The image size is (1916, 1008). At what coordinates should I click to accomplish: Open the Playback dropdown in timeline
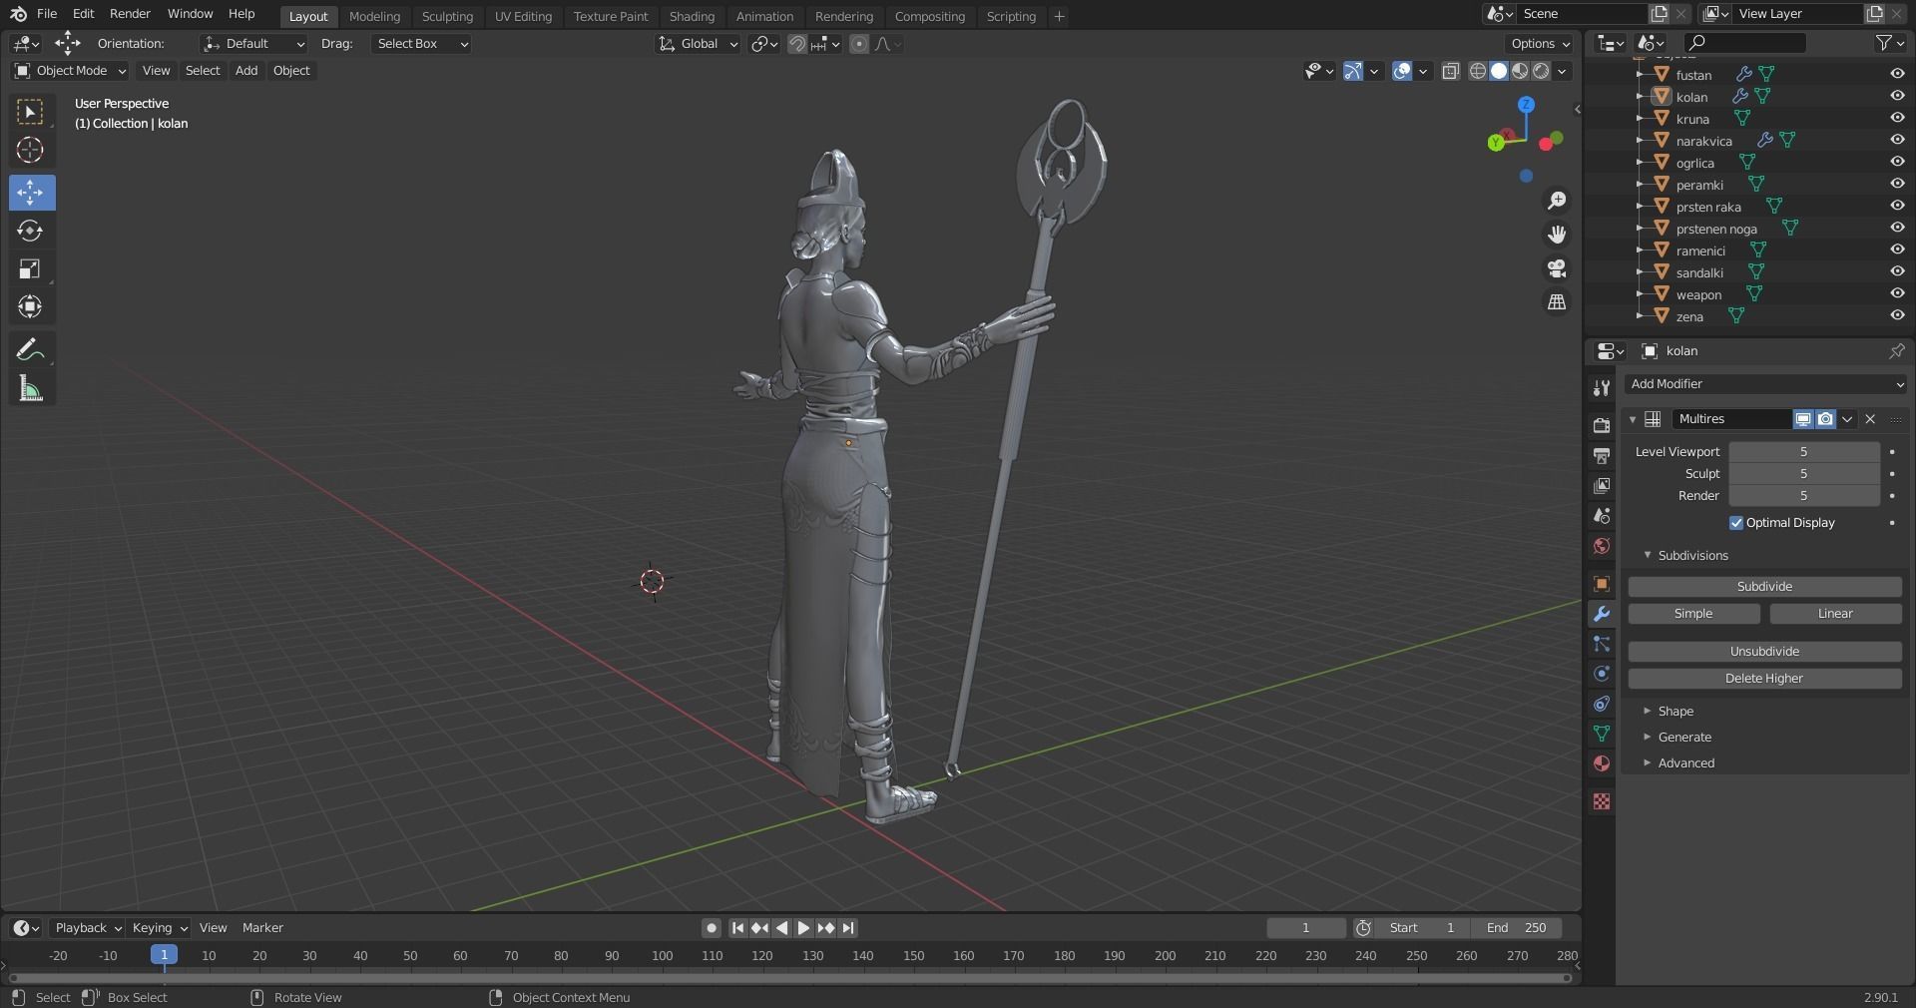click(88, 928)
